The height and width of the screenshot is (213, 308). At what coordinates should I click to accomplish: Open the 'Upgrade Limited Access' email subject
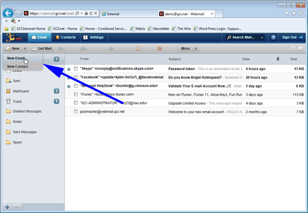click(x=187, y=103)
